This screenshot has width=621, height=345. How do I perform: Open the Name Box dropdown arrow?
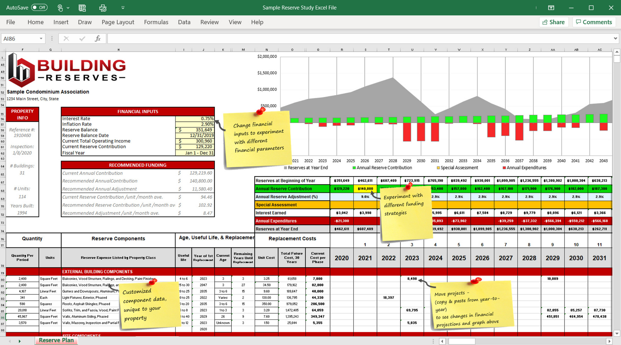pyautogui.click(x=40, y=38)
